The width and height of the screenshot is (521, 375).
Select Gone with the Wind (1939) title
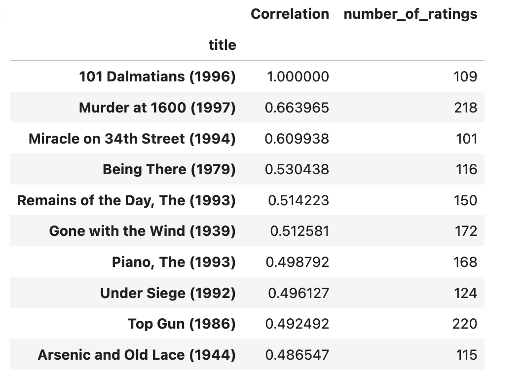[x=143, y=231]
